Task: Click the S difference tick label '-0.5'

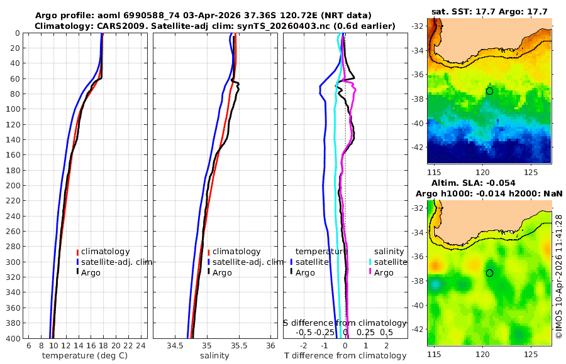Action: point(304,332)
